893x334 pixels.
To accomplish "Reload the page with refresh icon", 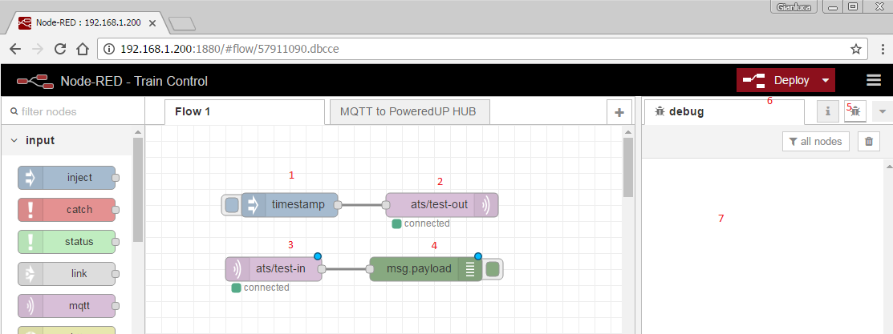I will [x=60, y=49].
